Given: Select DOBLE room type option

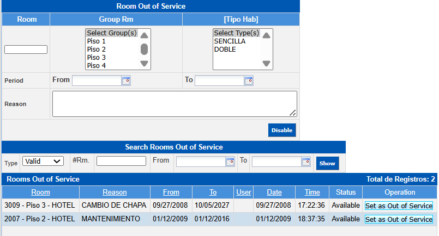Looking at the screenshot, I should (x=225, y=49).
